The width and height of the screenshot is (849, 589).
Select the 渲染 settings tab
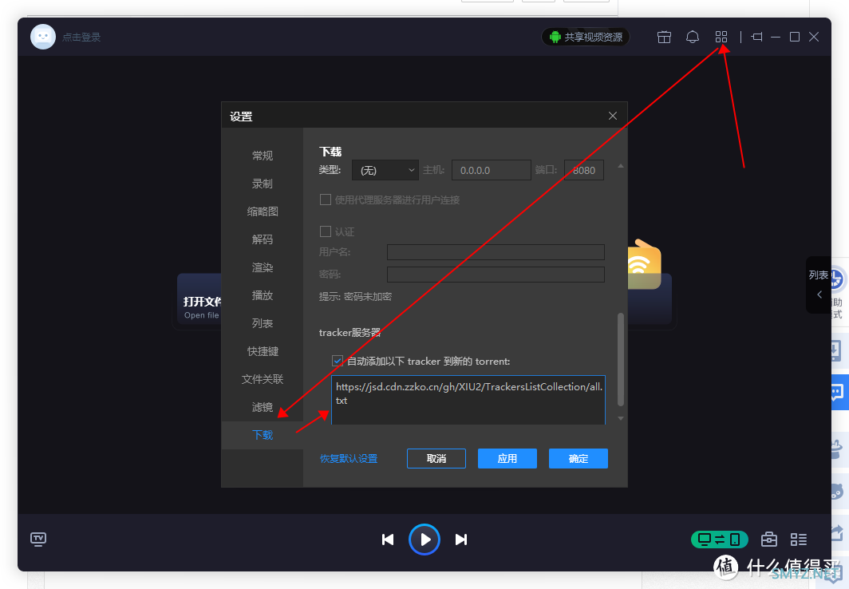[x=262, y=267]
